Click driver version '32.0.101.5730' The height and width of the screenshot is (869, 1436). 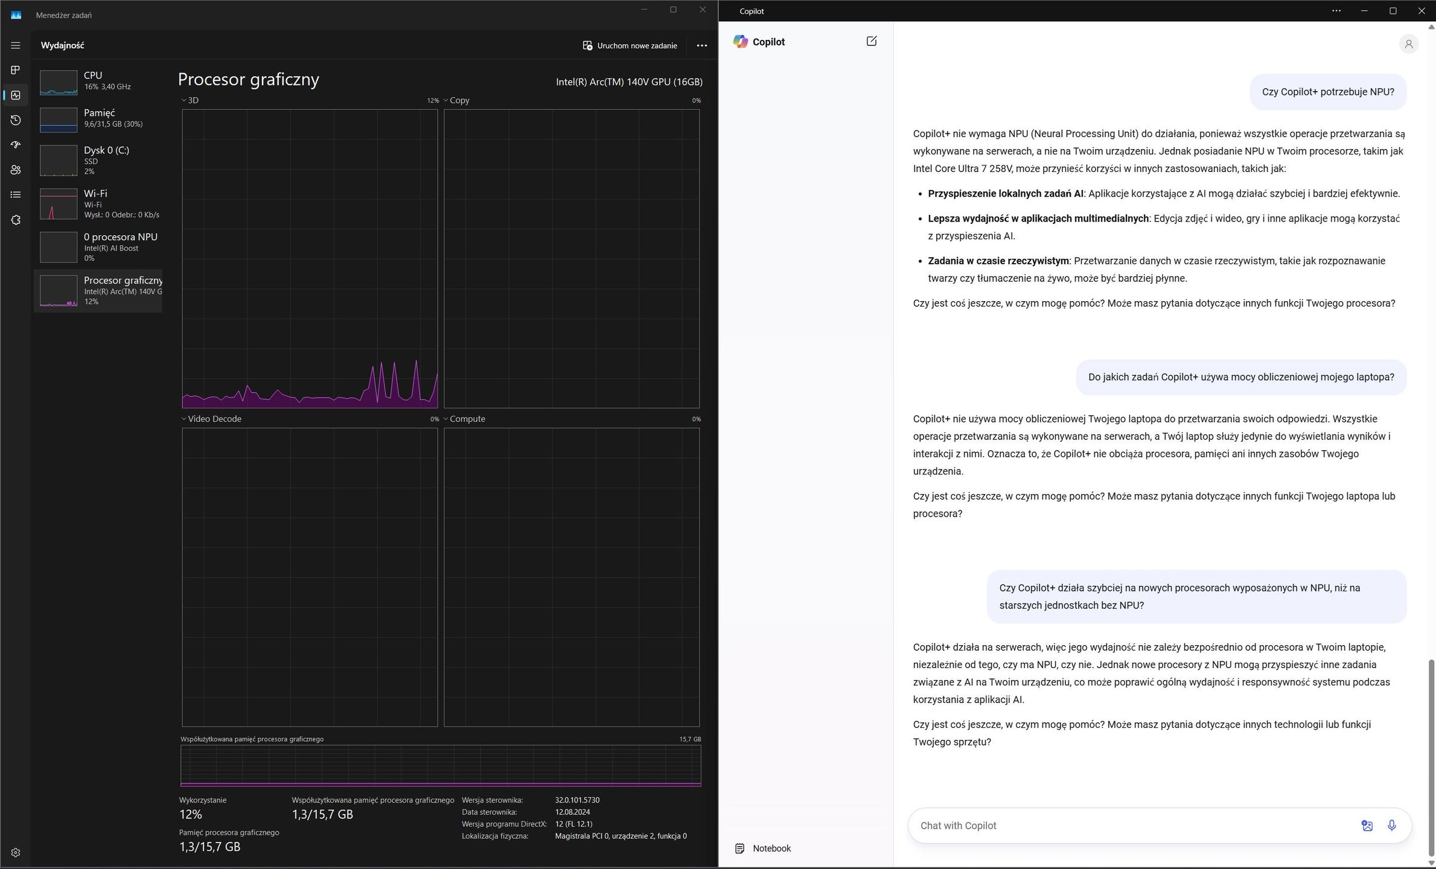(577, 800)
